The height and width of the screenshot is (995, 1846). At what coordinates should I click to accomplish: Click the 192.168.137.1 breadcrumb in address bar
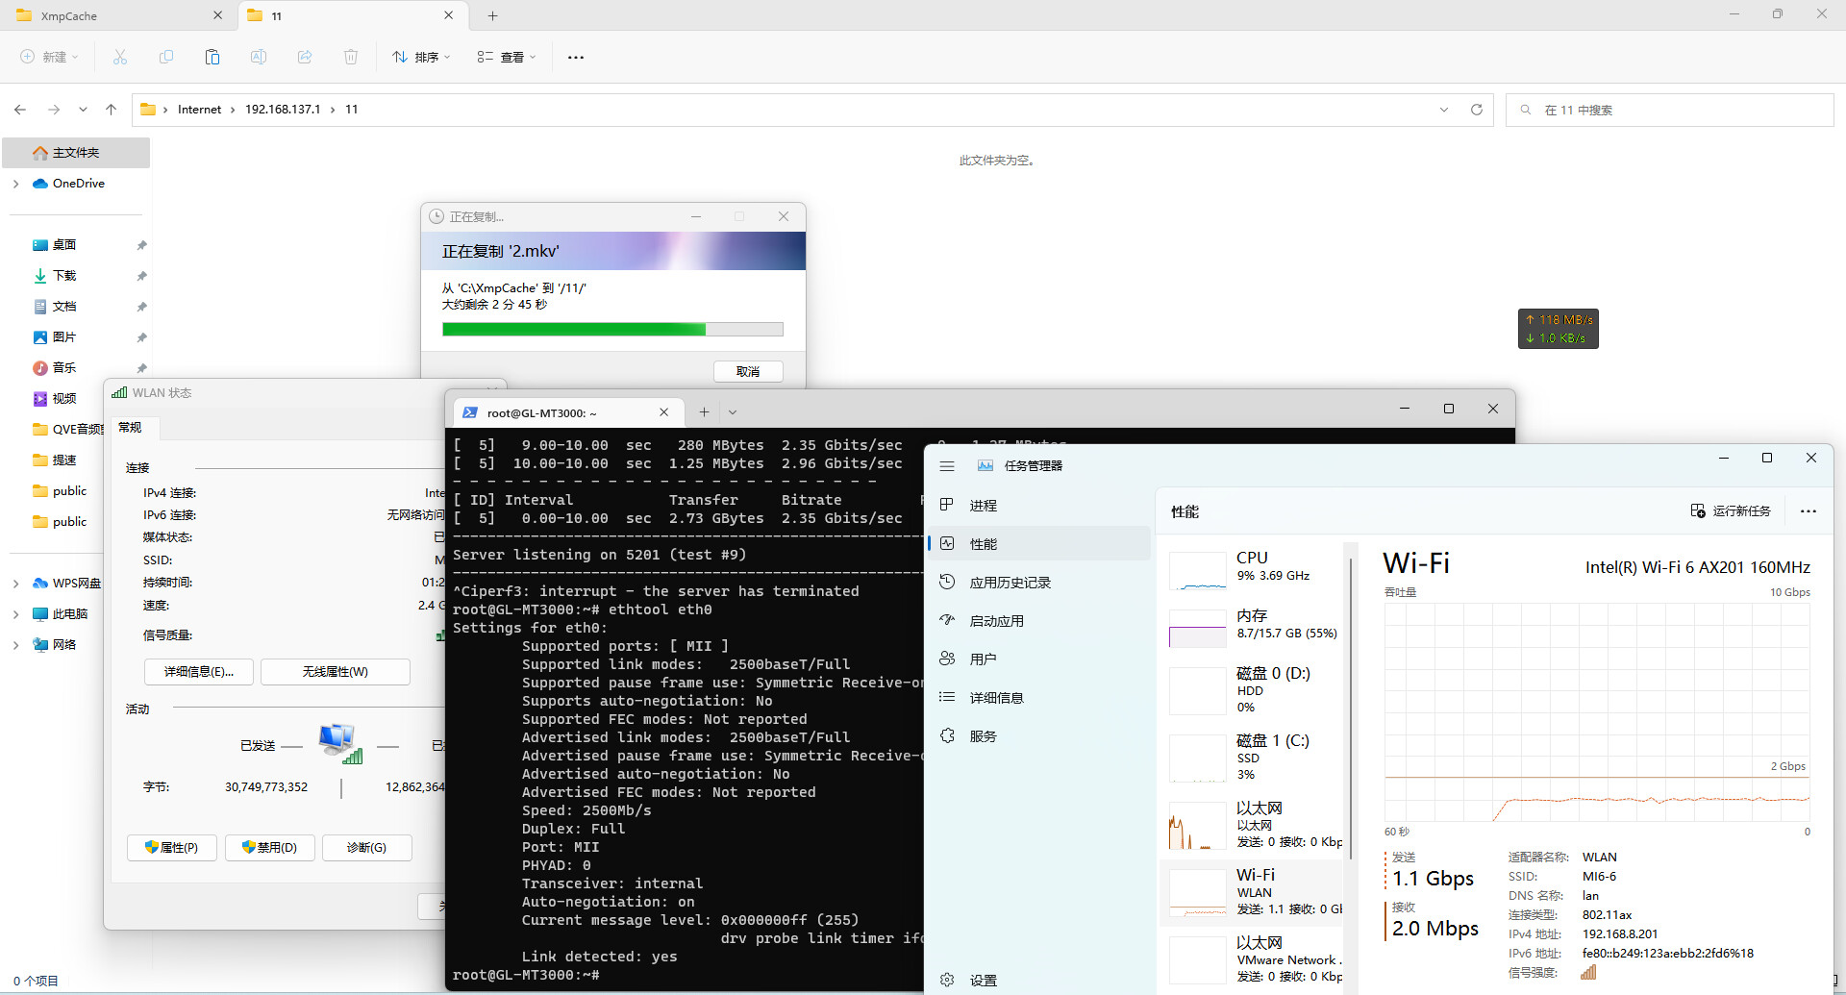(283, 110)
